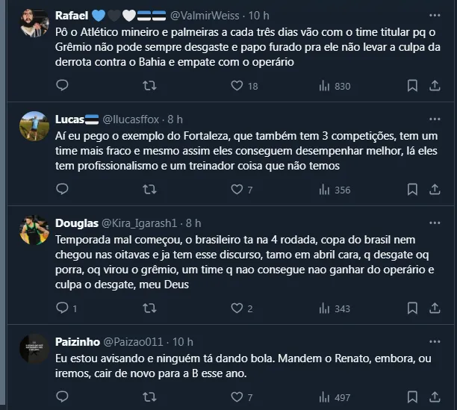Like Lucas's tweet about Fortaleza
The height and width of the screenshot is (410, 457).
[237, 190]
